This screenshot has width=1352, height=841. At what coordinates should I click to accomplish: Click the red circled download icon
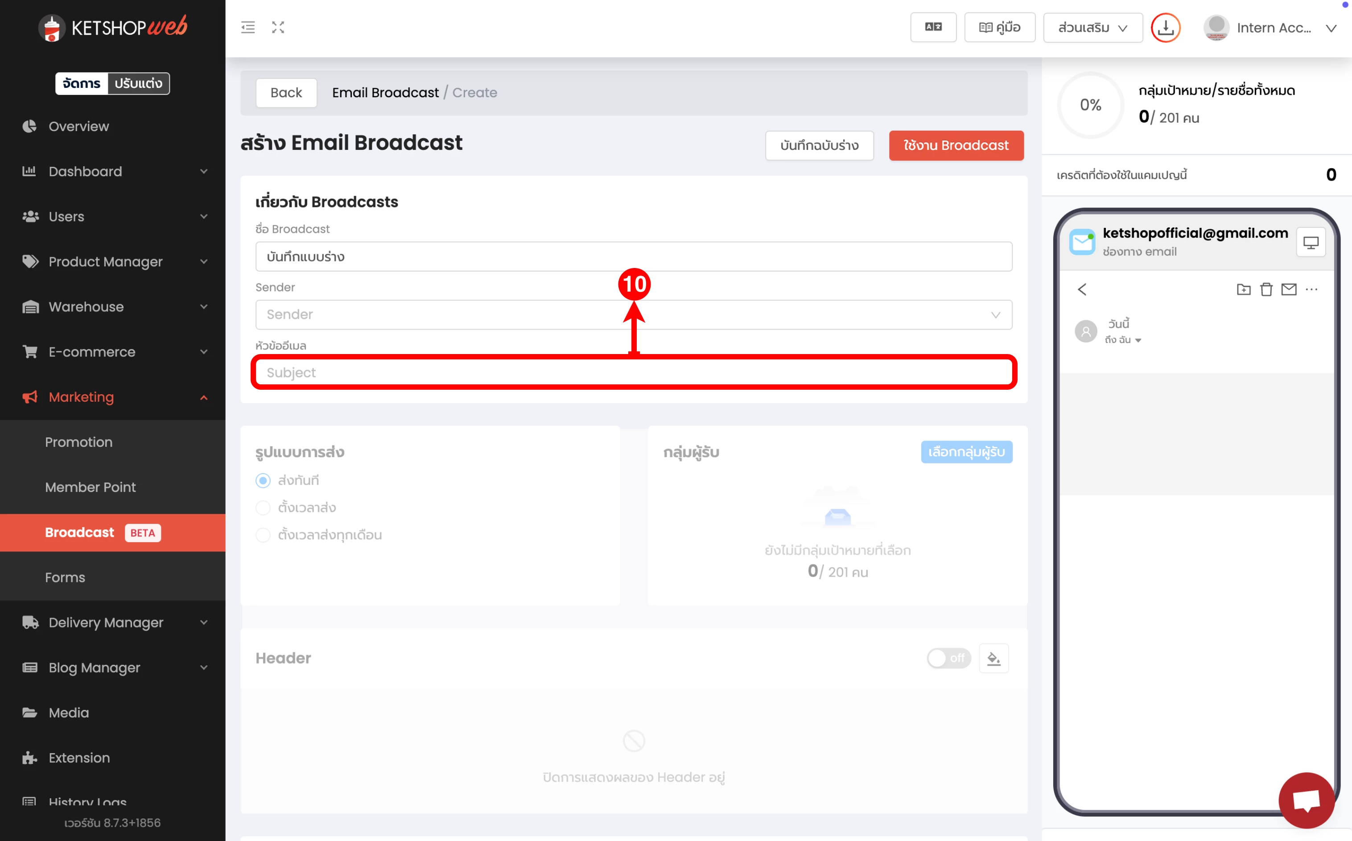click(x=1165, y=27)
